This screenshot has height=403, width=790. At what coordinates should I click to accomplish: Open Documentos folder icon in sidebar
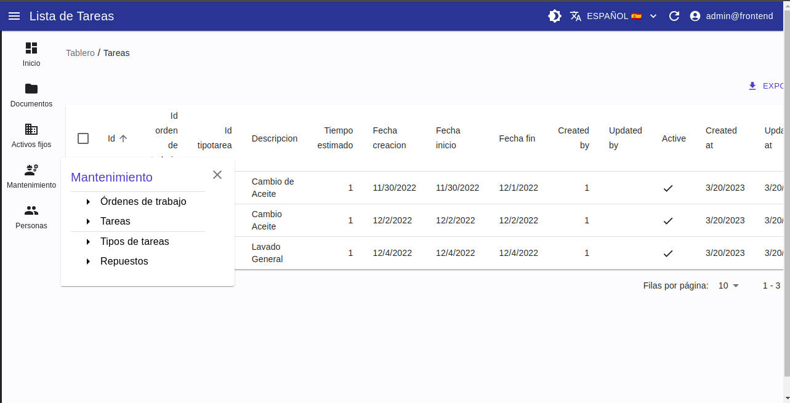[31, 89]
